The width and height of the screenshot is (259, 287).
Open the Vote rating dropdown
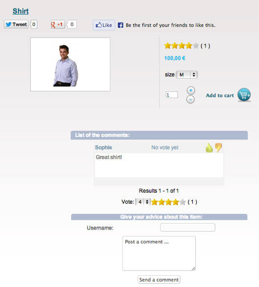coord(143,202)
